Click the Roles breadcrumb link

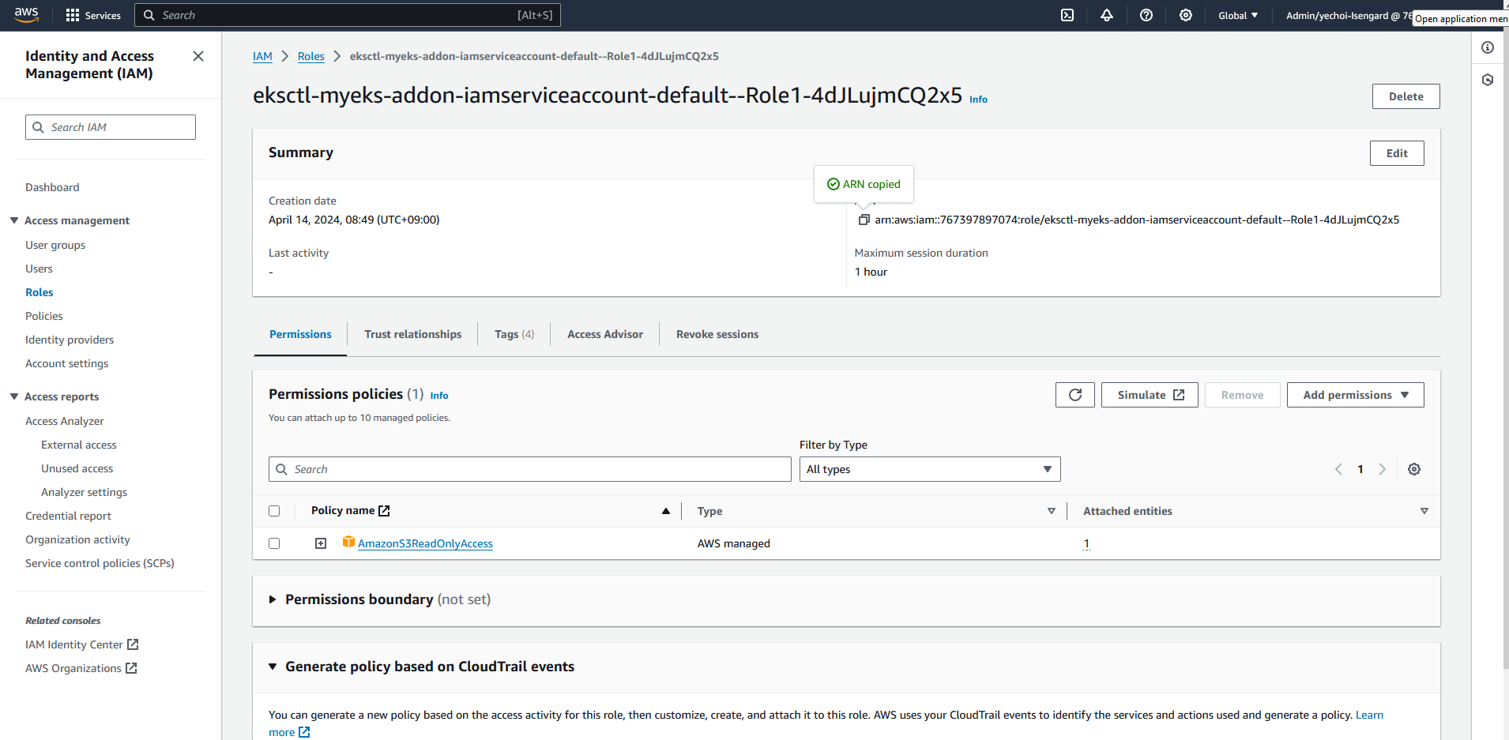tap(311, 56)
